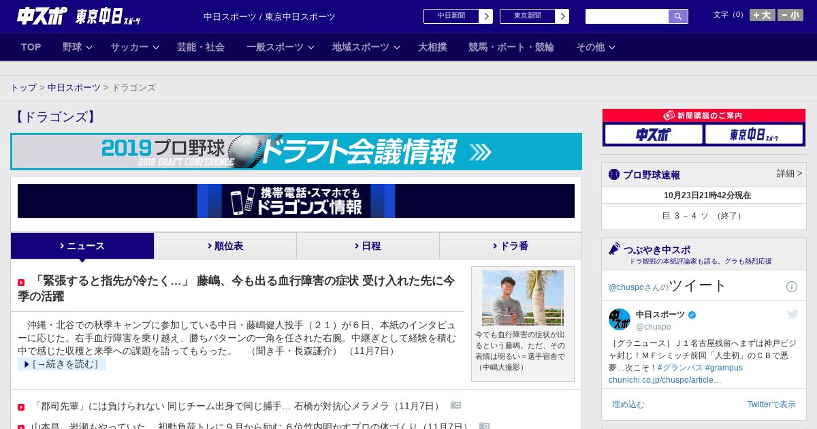
Task: Click the search magnifier button
Action: point(678,16)
